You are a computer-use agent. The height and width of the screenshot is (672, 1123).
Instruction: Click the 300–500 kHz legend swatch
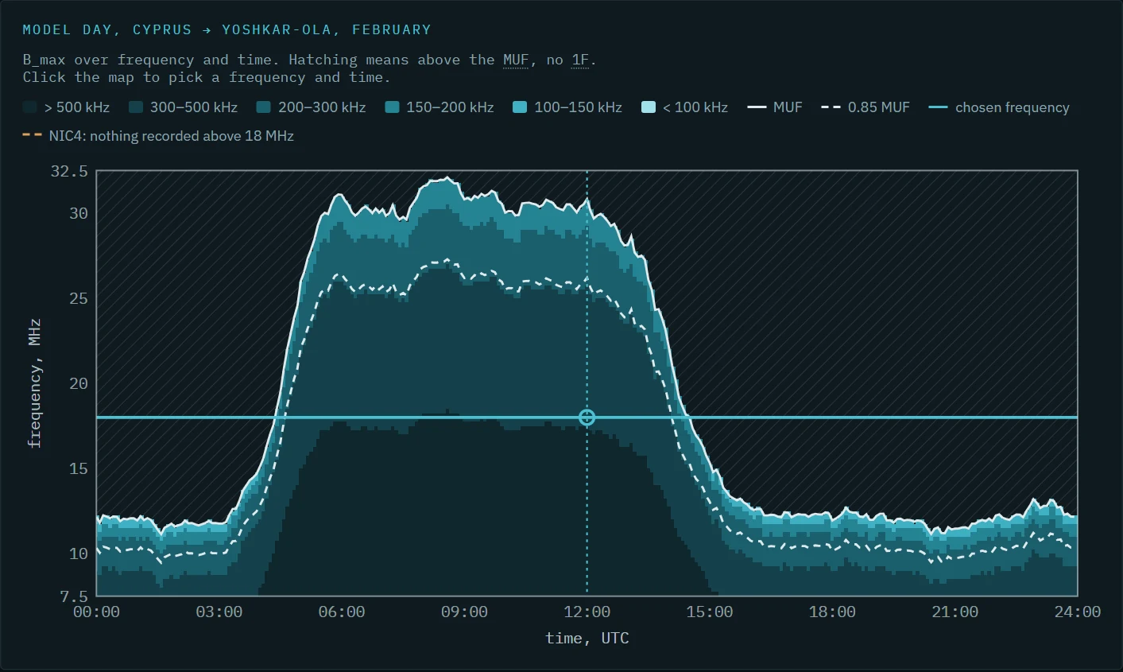tap(136, 107)
